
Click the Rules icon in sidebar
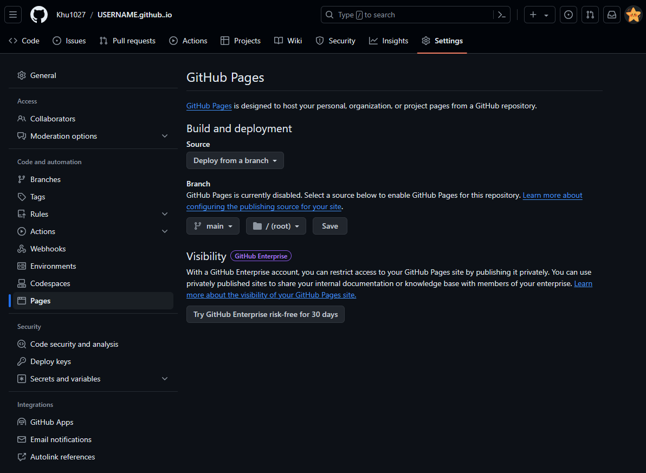point(22,214)
